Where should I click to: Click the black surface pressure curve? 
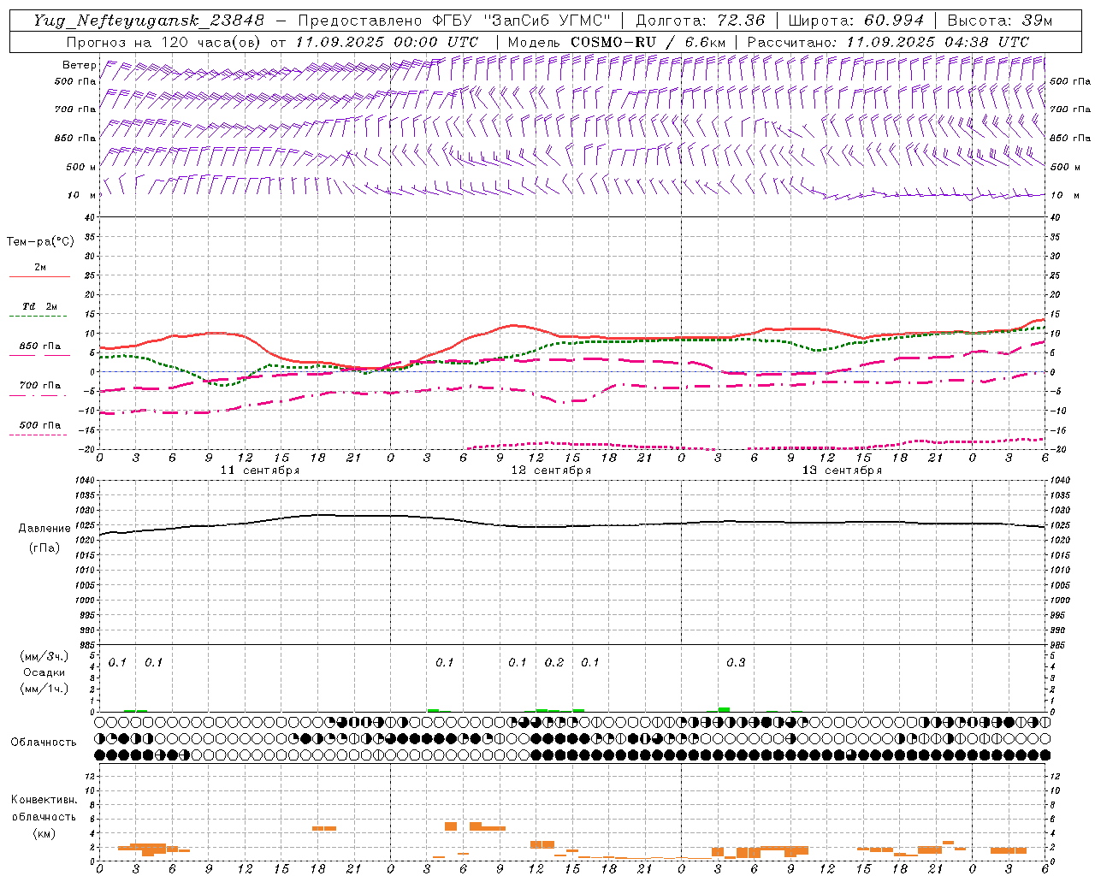[x=571, y=526]
